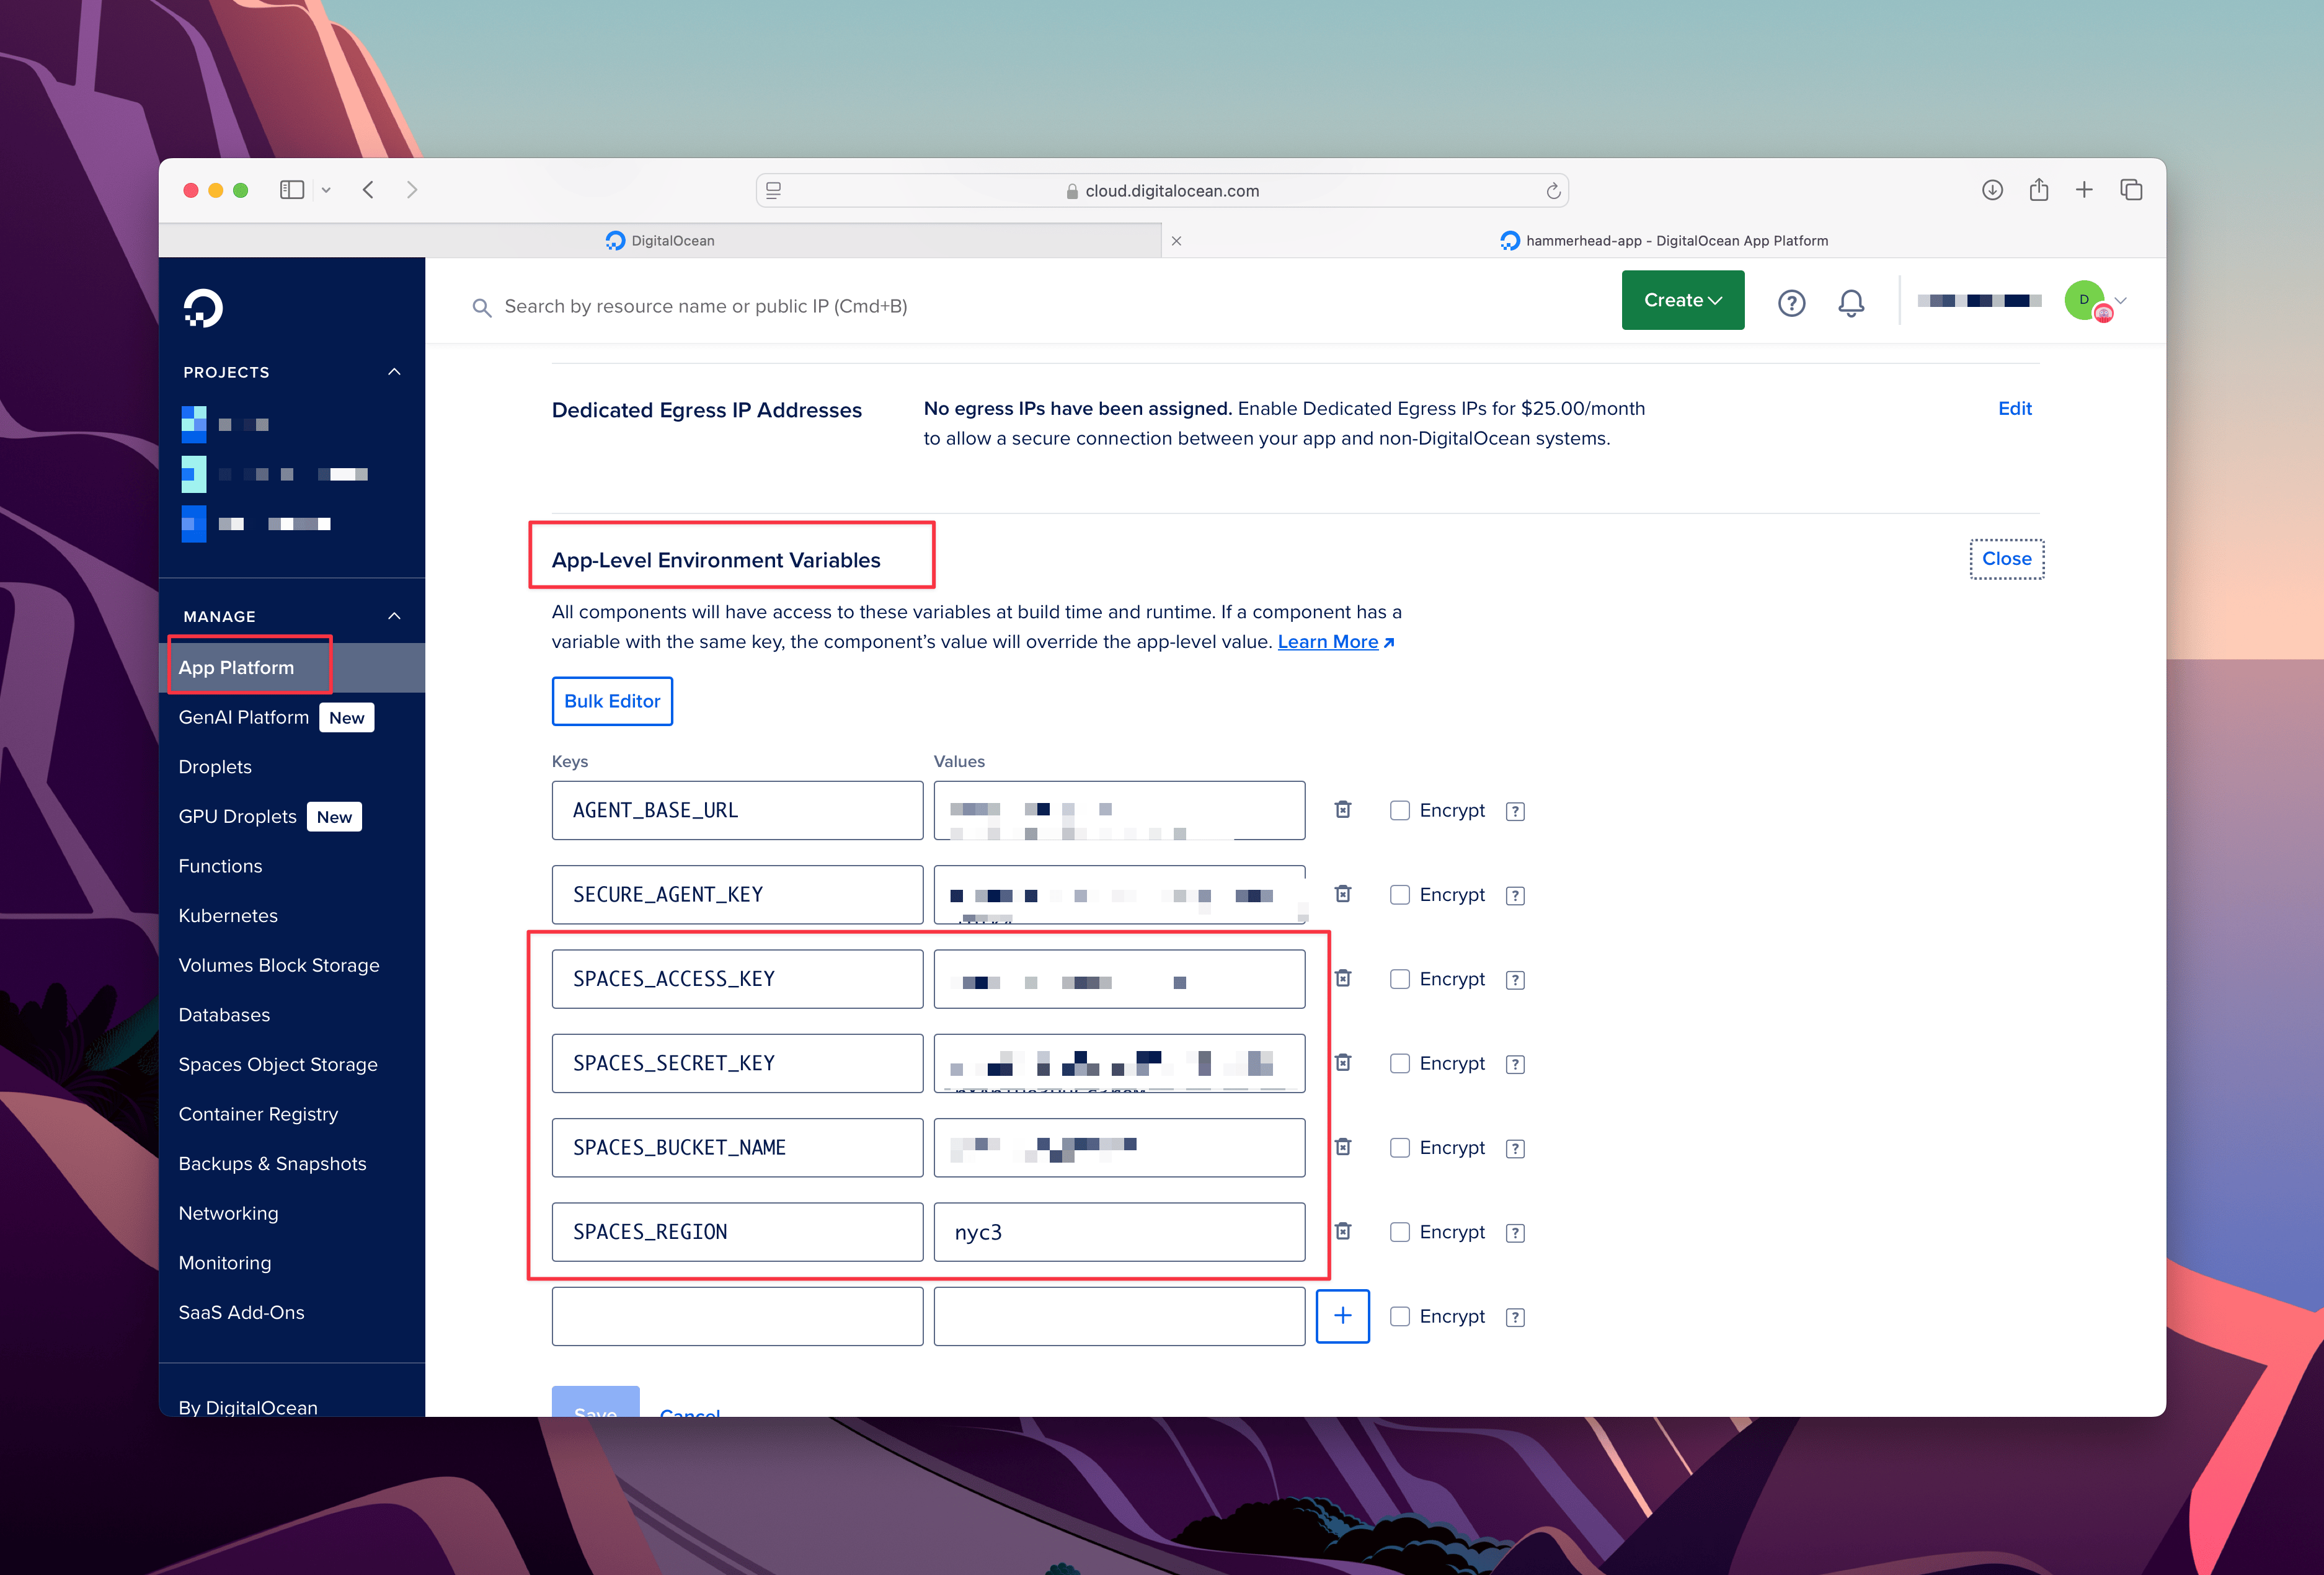Expand the account menu chevron by avatar
2324x1575 pixels.
click(2120, 300)
